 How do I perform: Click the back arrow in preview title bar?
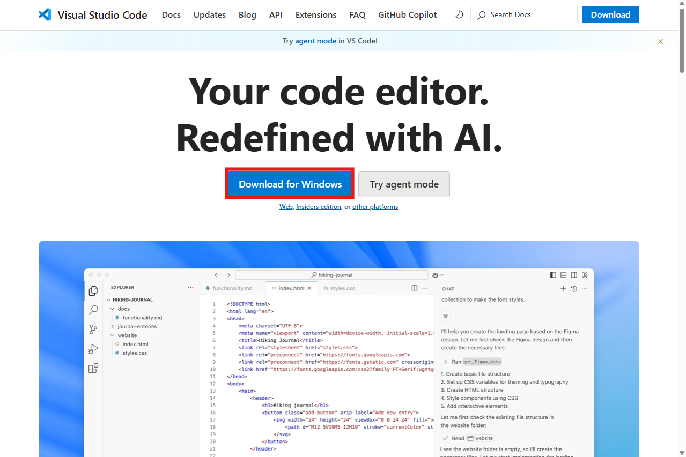coord(217,275)
